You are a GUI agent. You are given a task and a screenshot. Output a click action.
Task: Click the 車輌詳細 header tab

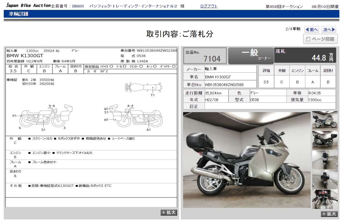19,14
